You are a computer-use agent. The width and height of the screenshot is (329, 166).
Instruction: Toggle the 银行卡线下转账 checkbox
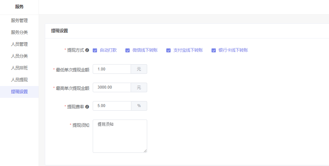[x=214, y=50]
